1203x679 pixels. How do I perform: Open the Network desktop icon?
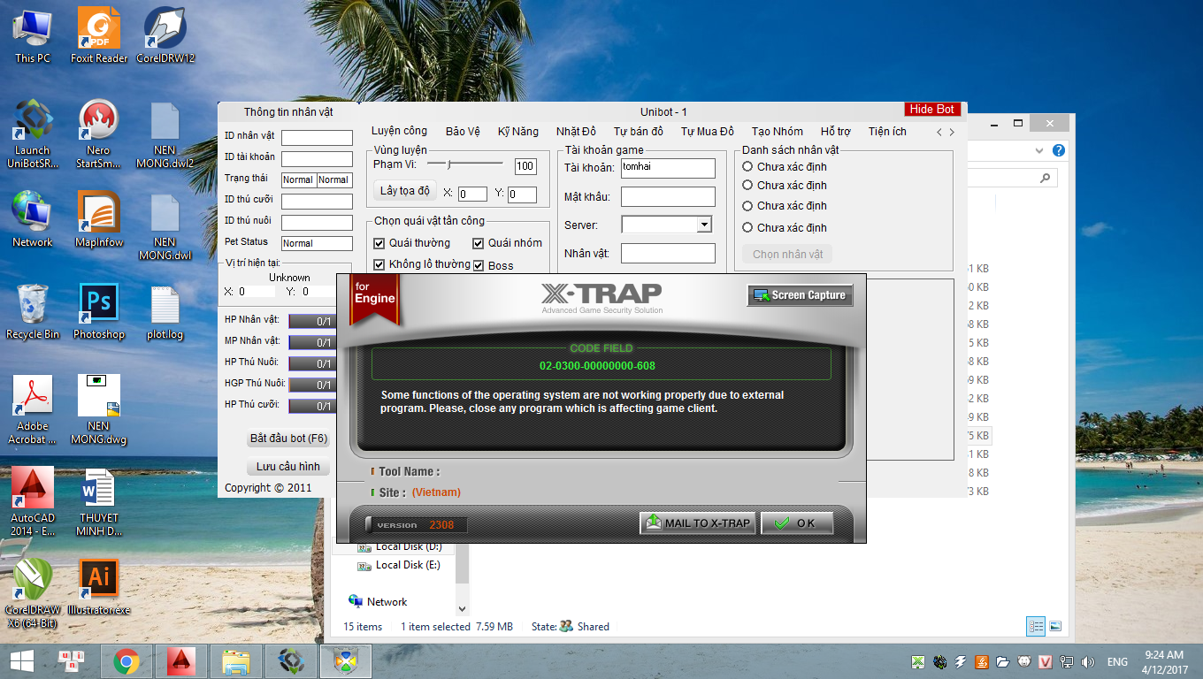tap(33, 219)
